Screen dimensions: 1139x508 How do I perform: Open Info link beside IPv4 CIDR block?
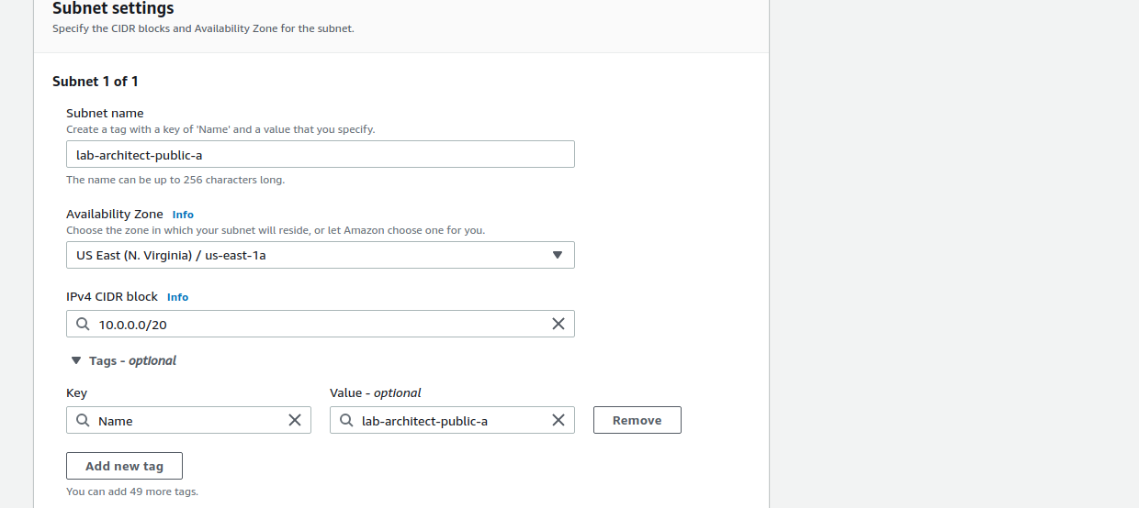[x=177, y=297]
